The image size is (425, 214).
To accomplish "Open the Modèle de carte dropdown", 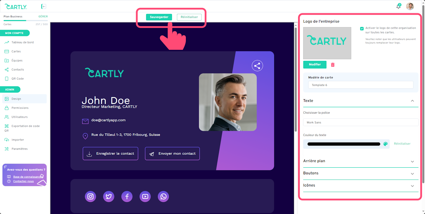I will pyautogui.click(x=361, y=85).
